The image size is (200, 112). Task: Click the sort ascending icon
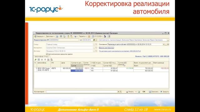(x=48, y=59)
